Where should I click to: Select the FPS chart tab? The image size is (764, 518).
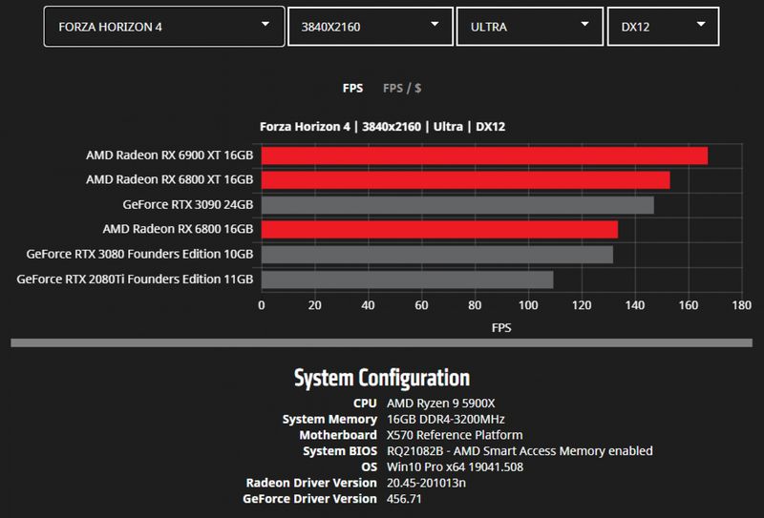point(352,88)
